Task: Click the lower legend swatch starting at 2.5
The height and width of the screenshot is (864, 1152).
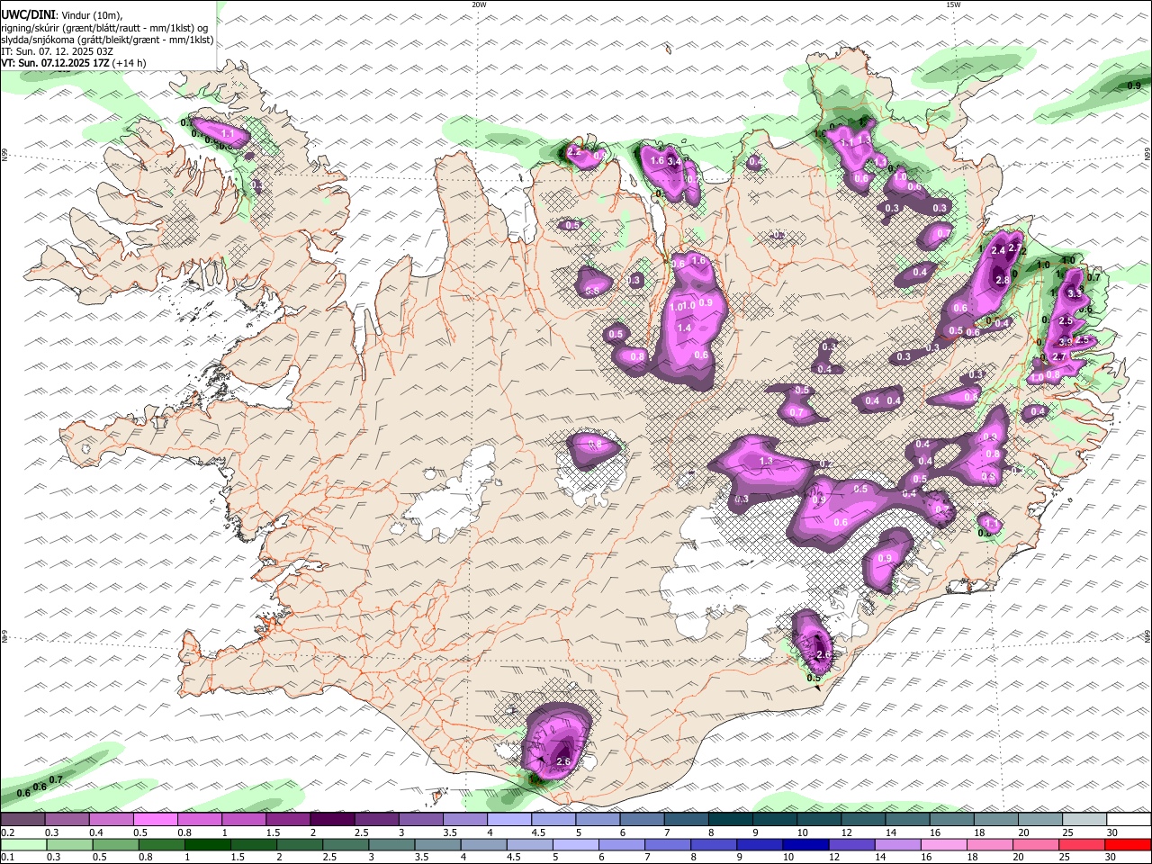Action: click(345, 845)
